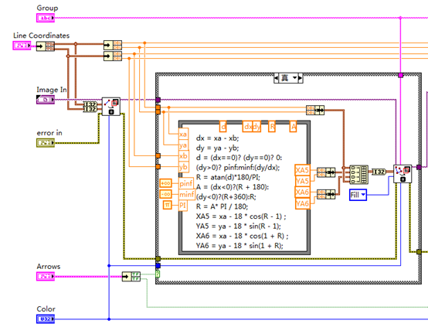The width and height of the screenshot is (428, 327).
Task: Select the Line Coordinates cluster terminal
Action: click(22, 46)
